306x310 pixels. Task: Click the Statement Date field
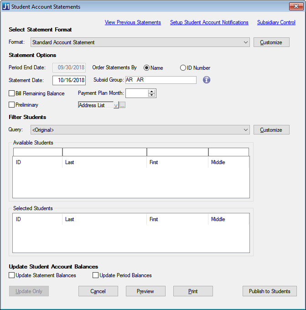69,80
